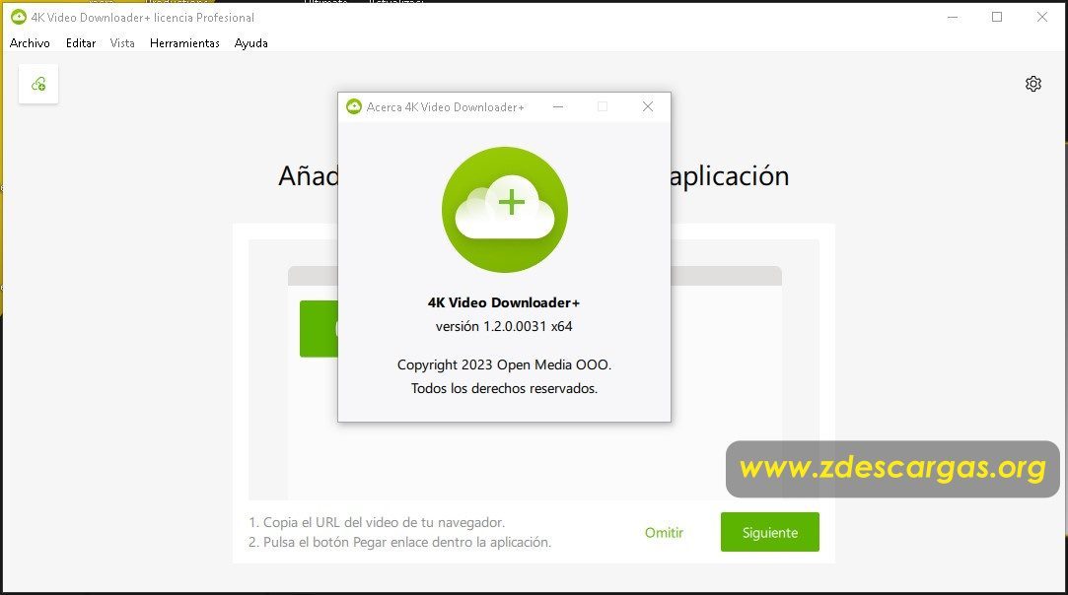
Task: Click 'Todos los derechos reservados.' text
Action: click(504, 388)
